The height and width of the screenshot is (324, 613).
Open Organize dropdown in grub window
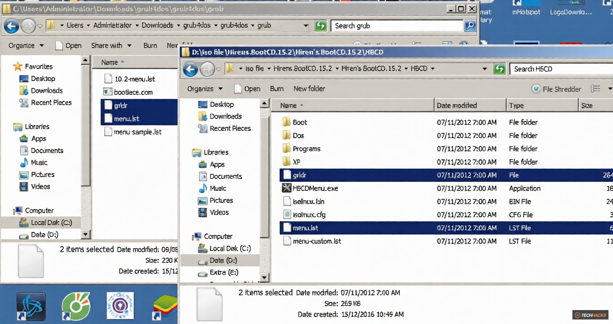click(26, 45)
